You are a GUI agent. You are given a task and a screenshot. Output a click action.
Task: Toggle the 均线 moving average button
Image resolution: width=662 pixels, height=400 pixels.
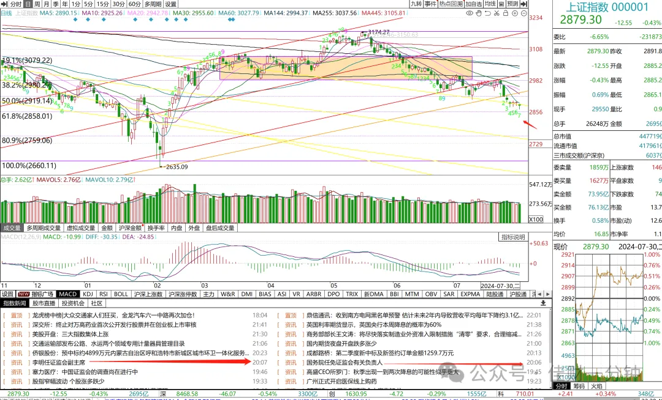coord(490,4)
